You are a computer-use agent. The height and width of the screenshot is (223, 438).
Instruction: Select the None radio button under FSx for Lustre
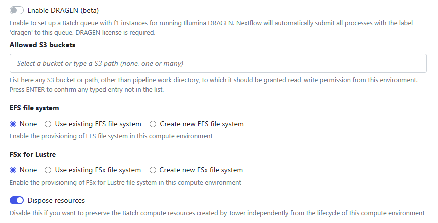click(13, 170)
